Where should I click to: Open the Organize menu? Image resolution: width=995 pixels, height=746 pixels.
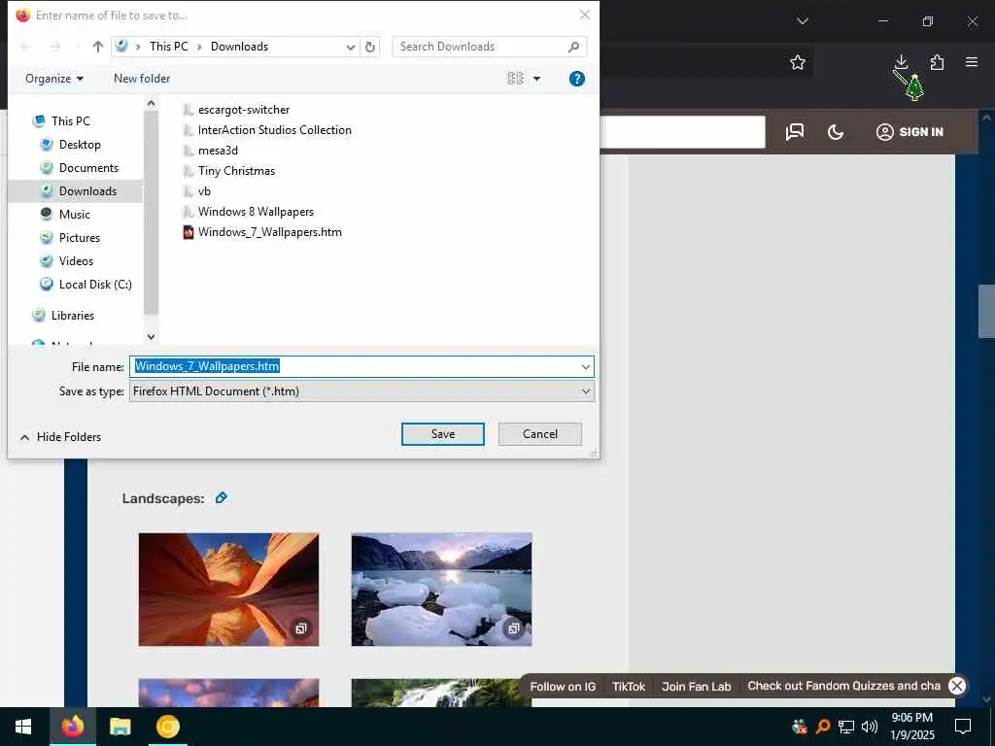tap(54, 79)
